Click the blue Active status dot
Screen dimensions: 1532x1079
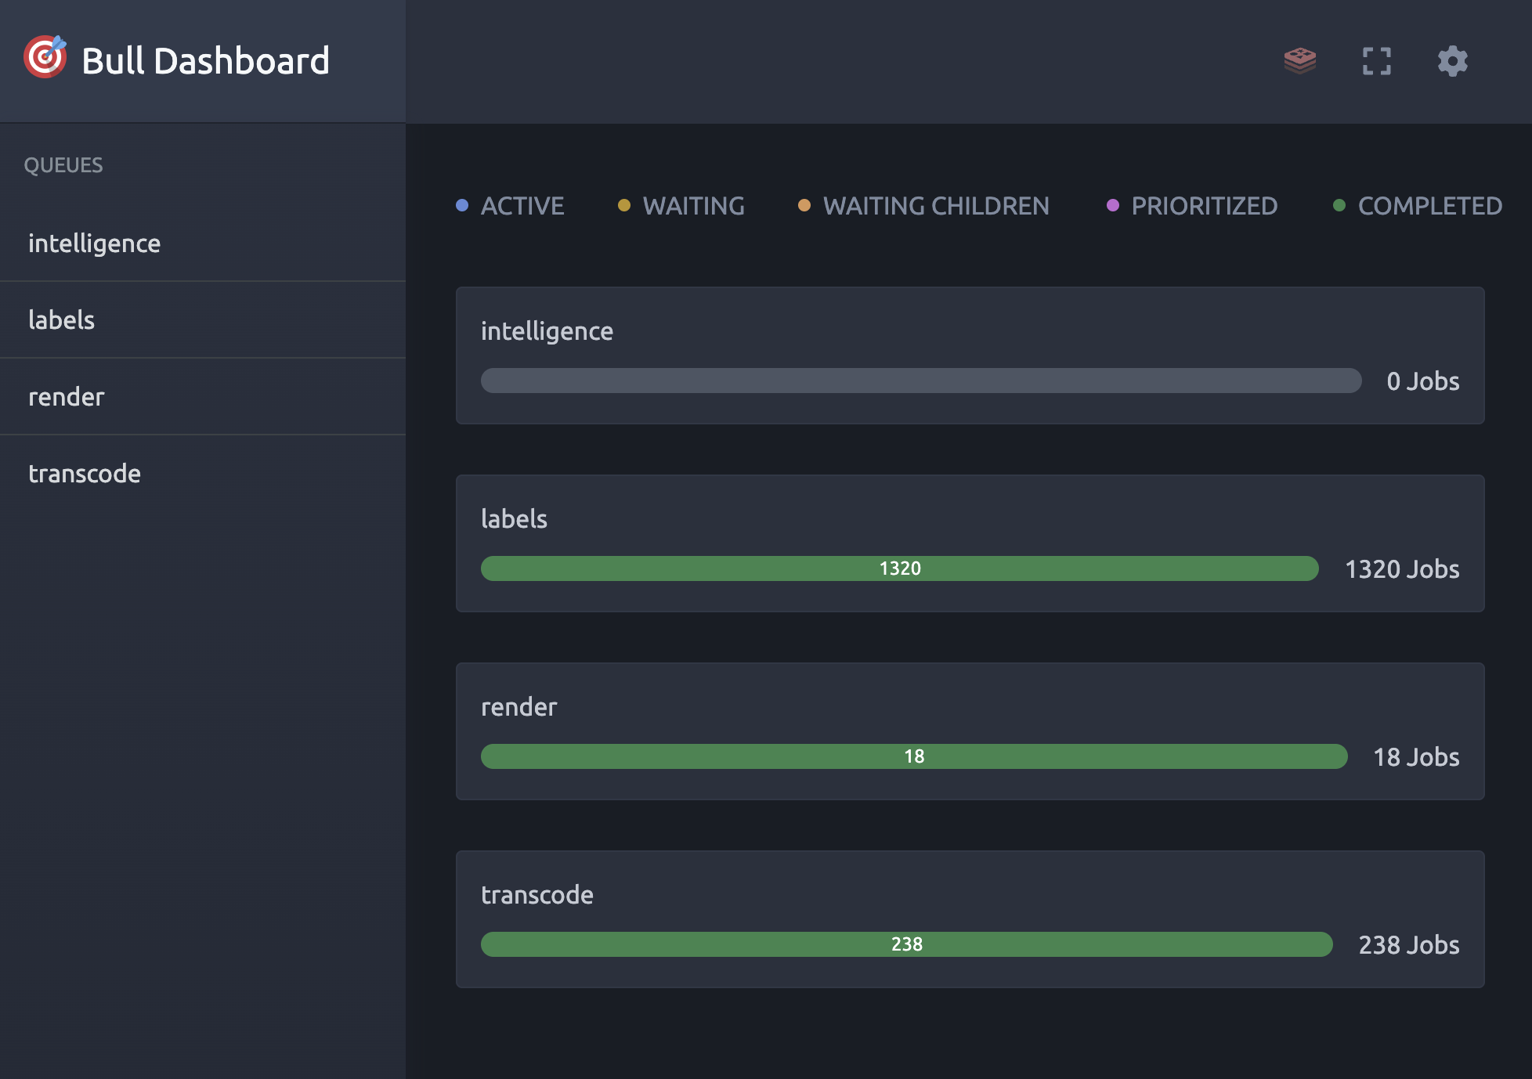coord(462,205)
